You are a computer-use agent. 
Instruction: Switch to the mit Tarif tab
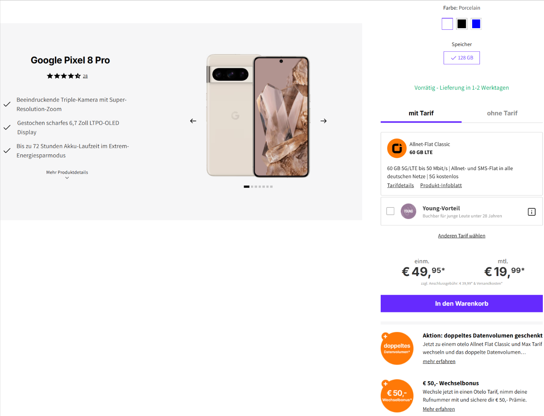(x=421, y=113)
